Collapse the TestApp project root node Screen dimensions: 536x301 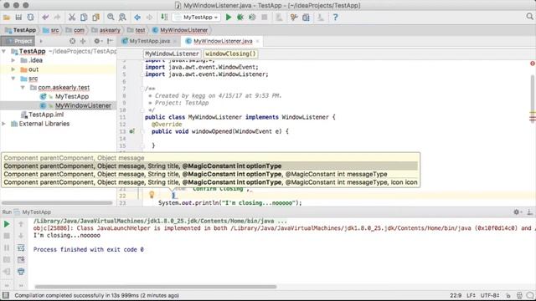point(3,51)
